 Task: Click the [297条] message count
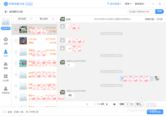(x=53, y=43)
